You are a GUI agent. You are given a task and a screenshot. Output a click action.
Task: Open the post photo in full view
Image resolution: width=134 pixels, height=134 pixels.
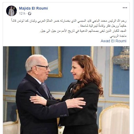point(66,90)
